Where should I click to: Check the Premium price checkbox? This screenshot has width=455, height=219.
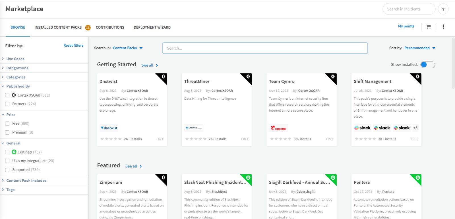7,132
